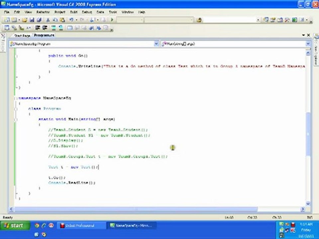Click the Start Page toolbar icon
This screenshot has height=239, width=319.
tap(294, 20)
